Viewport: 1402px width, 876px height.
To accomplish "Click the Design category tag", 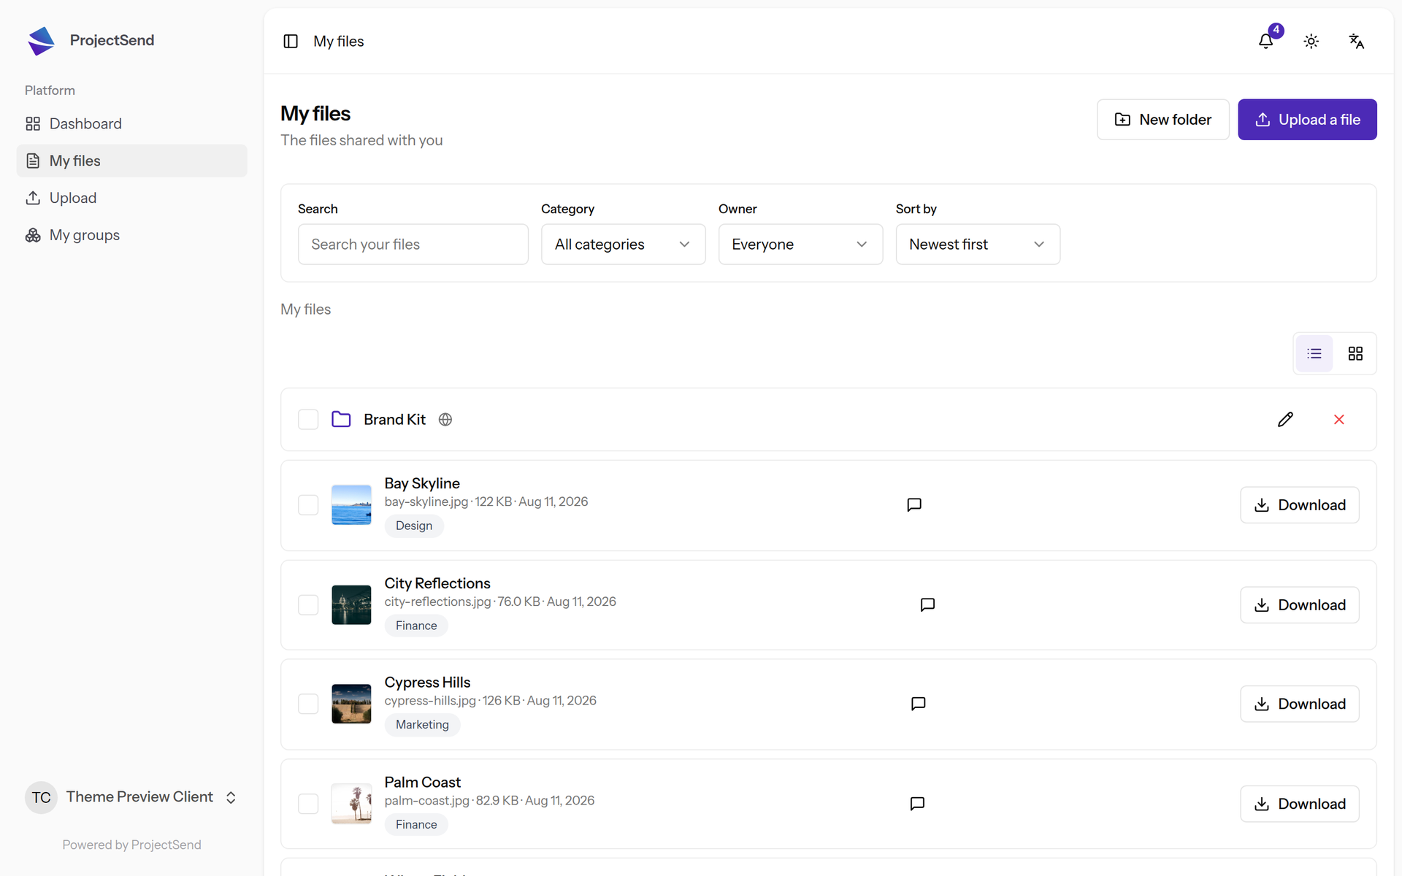I will point(413,526).
